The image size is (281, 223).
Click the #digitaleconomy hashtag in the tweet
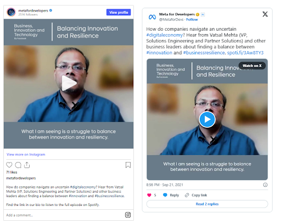(165, 35)
